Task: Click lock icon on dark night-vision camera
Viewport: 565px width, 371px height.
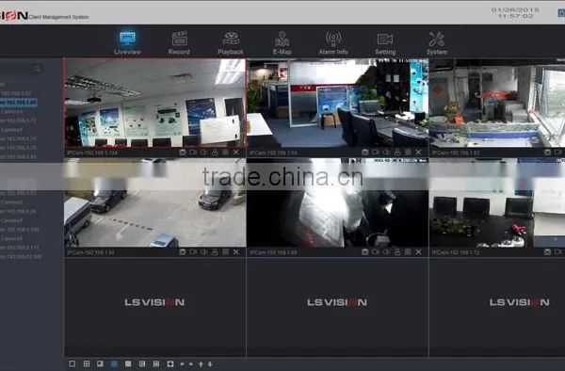Action: pos(397,252)
